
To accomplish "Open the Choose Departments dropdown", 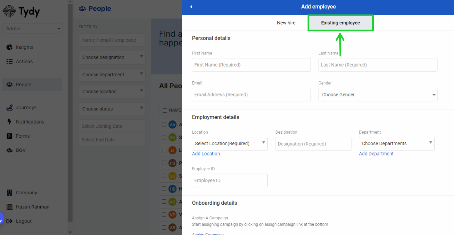I will pos(397,143).
